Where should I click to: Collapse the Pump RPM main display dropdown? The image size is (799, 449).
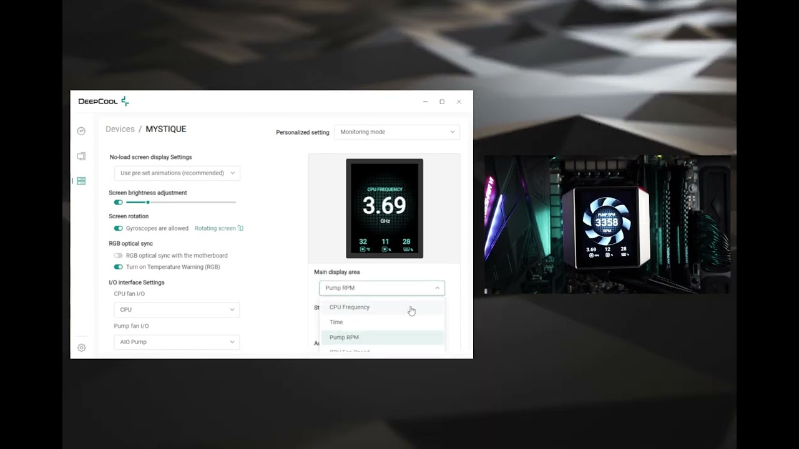tap(382, 288)
